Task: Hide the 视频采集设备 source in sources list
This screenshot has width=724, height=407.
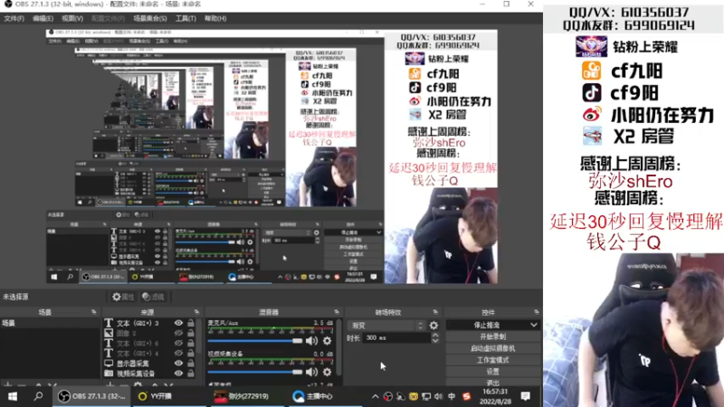Action: pos(178,374)
